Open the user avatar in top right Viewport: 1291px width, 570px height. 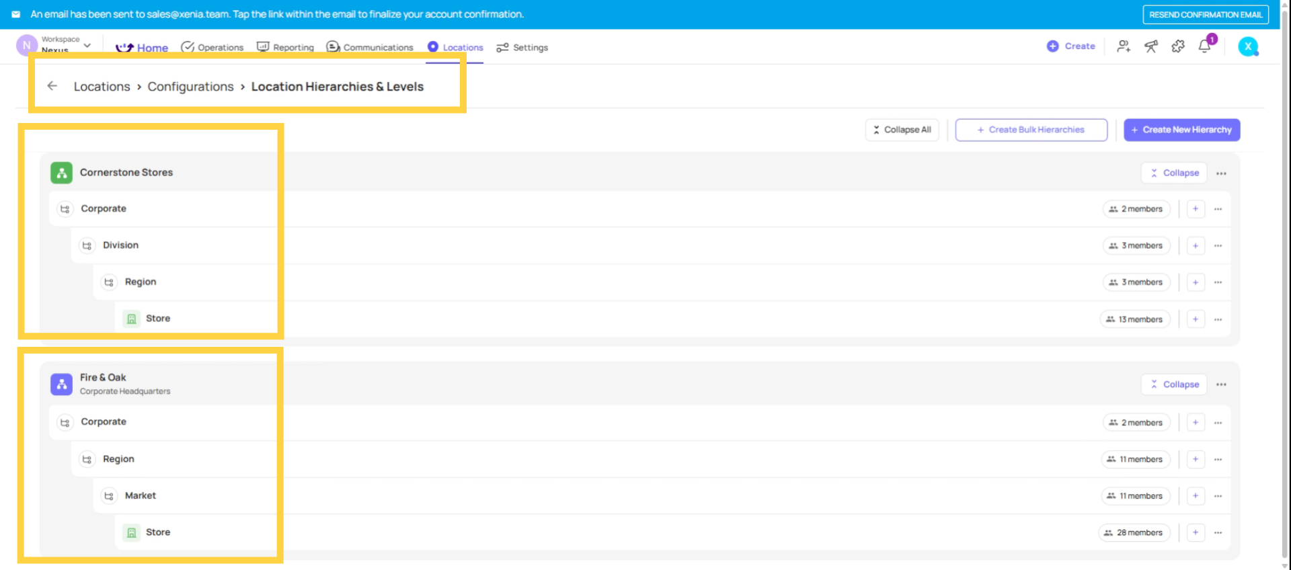pos(1248,46)
